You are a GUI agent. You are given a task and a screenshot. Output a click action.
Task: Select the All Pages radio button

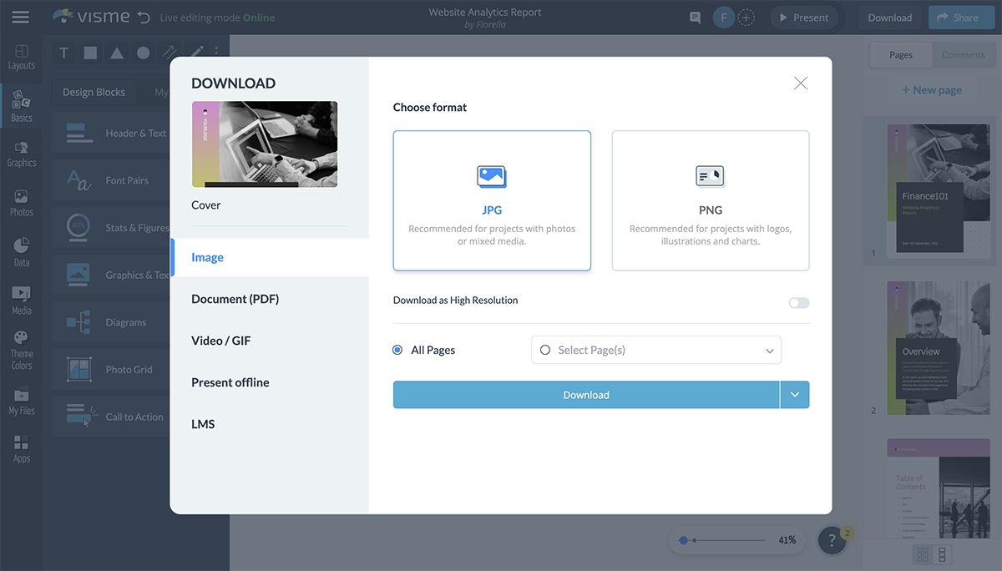[397, 350]
